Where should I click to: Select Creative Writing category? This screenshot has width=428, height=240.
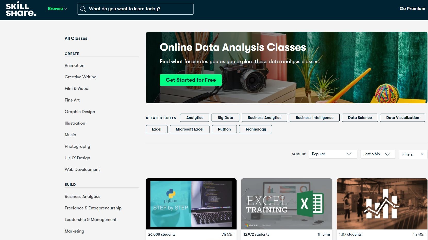pos(80,77)
